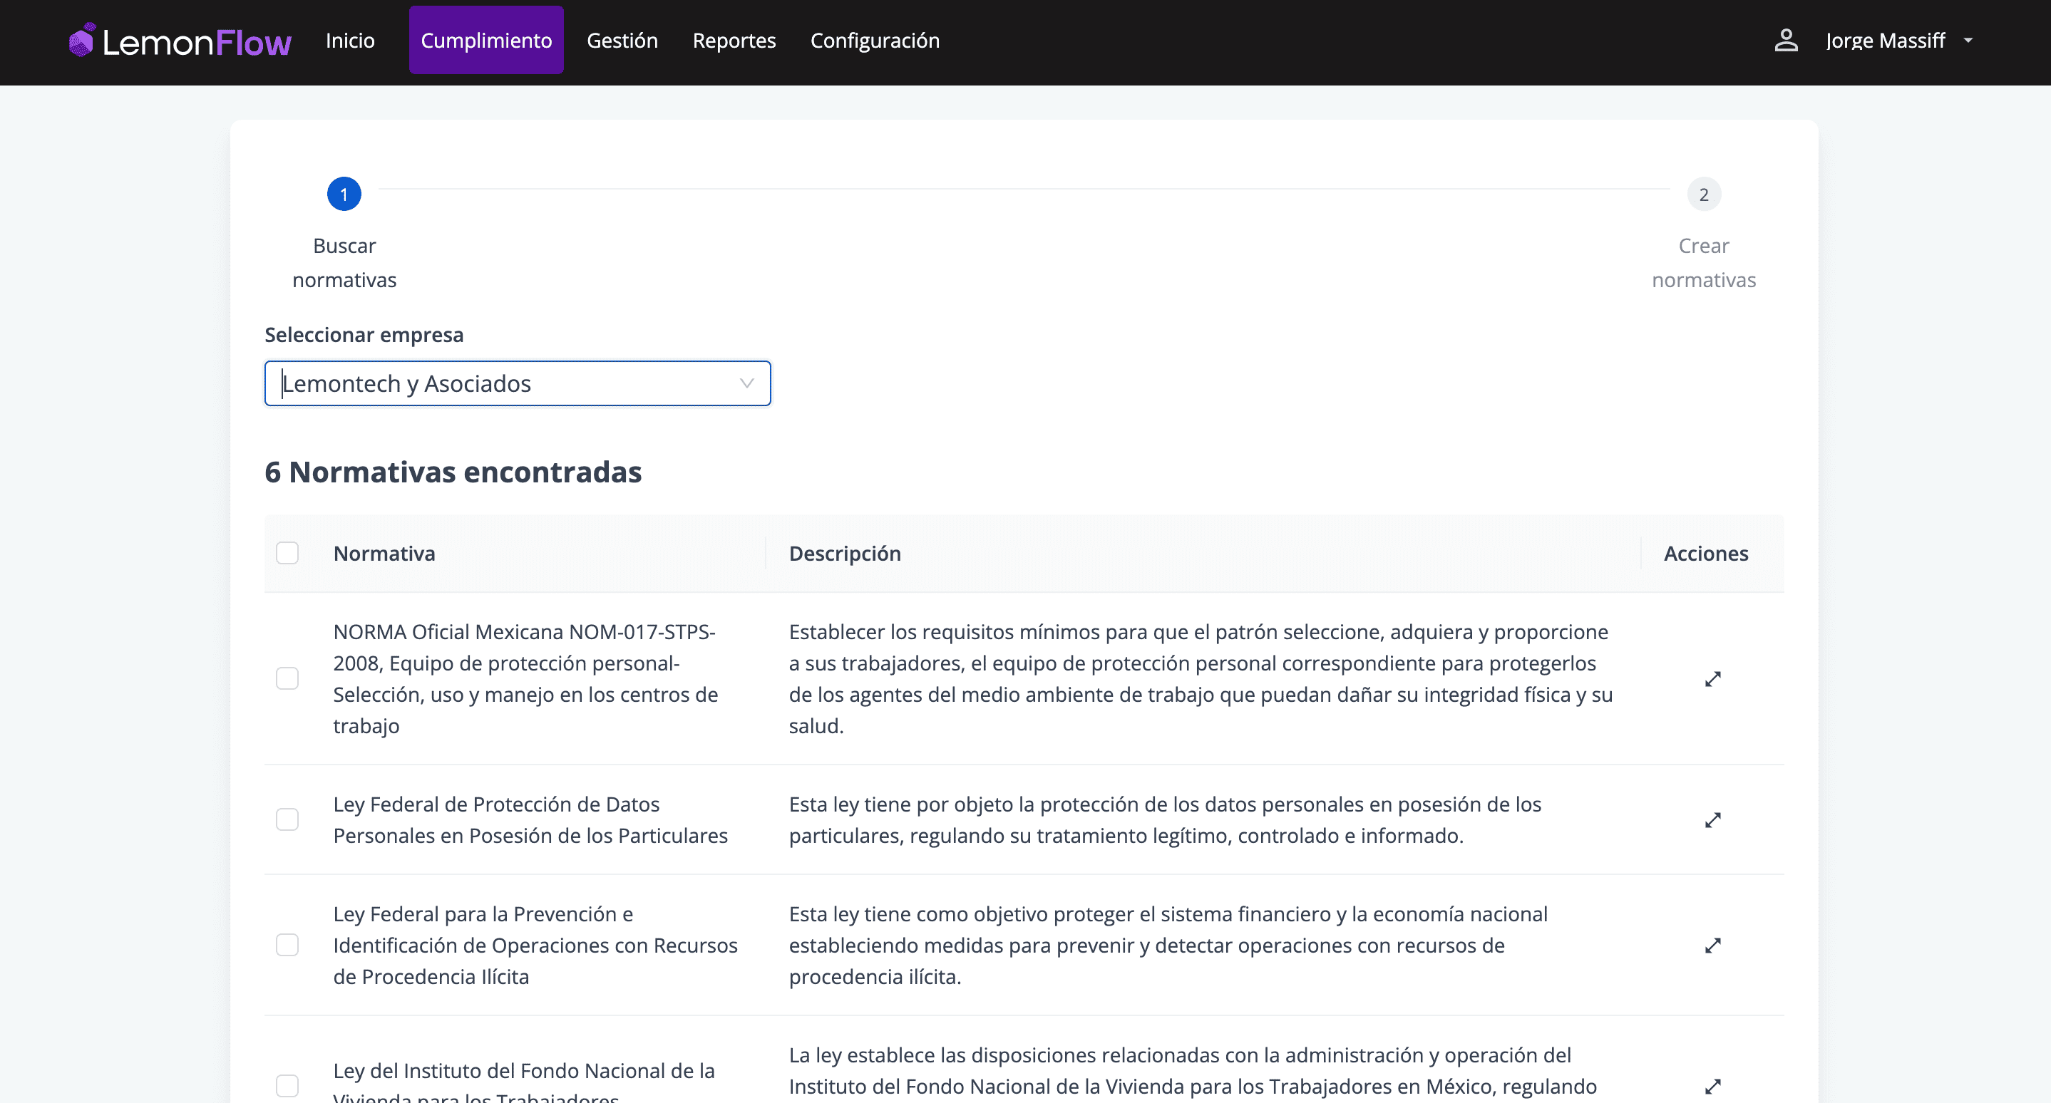Viewport: 2051px width, 1103px height.
Task: Check the select-all checkbox in table header
Action: tap(287, 553)
